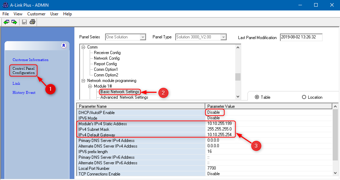Select Local Port Number row name

tap(94, 168)
